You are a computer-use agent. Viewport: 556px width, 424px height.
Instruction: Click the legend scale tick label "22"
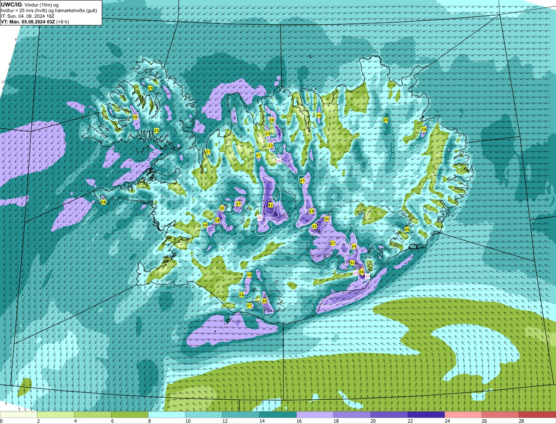(x=410, y=421)
